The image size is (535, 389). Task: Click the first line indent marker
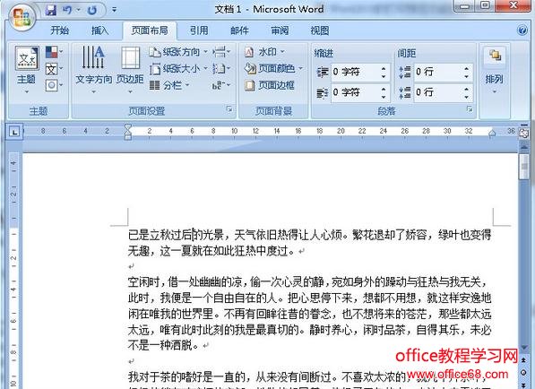pyautogui.click(x=128, y=127)
